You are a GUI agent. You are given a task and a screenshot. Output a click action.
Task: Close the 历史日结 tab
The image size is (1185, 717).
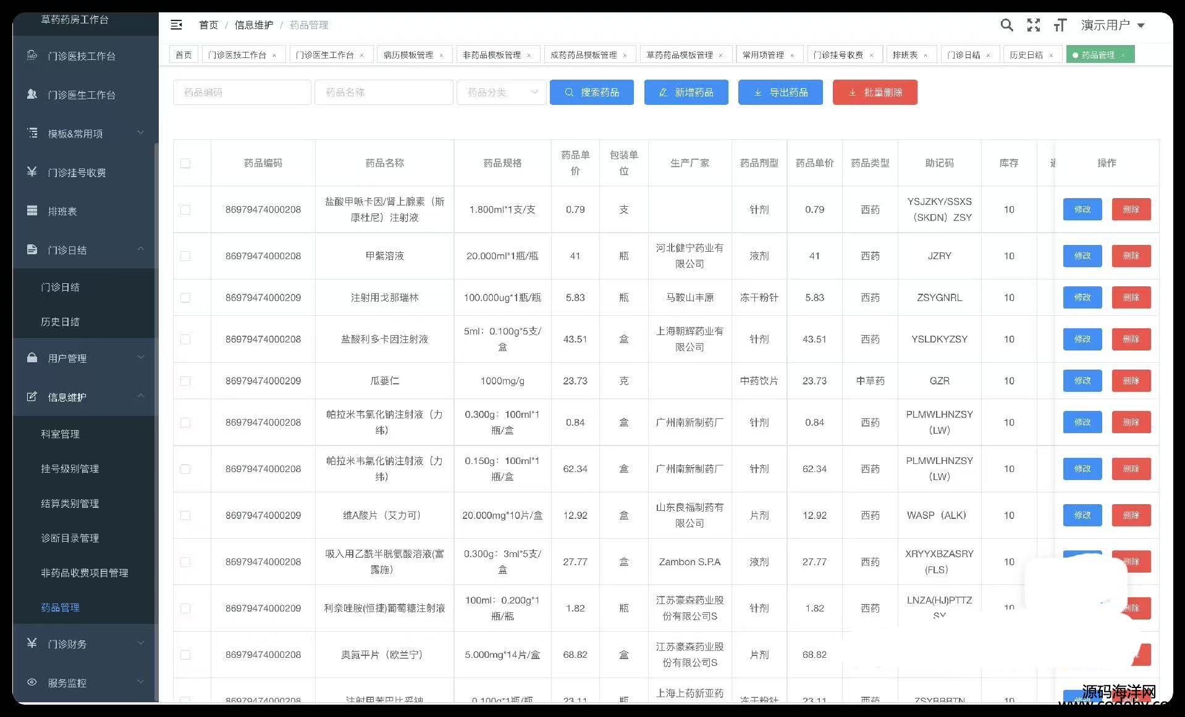pos(1051,56)
